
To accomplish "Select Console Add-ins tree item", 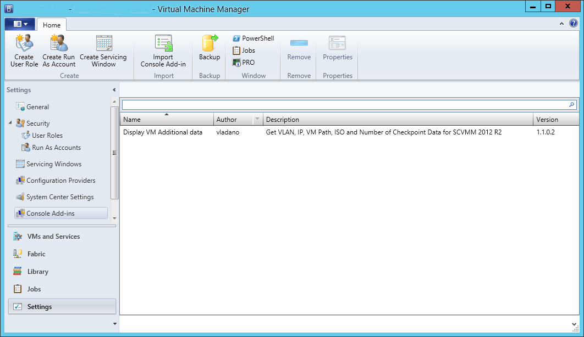I will 61,214.
